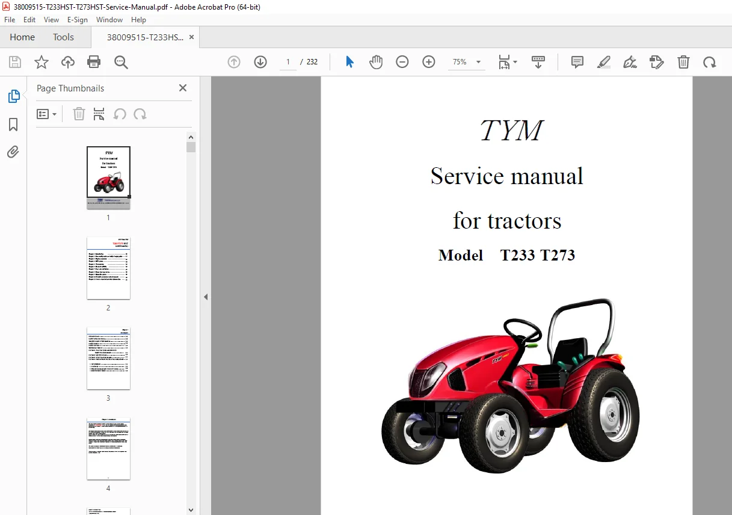Rotate thumbnail counterclockwise in panel
The width and height of the screenshot is (732, 515).
click(x=120, y=114)
